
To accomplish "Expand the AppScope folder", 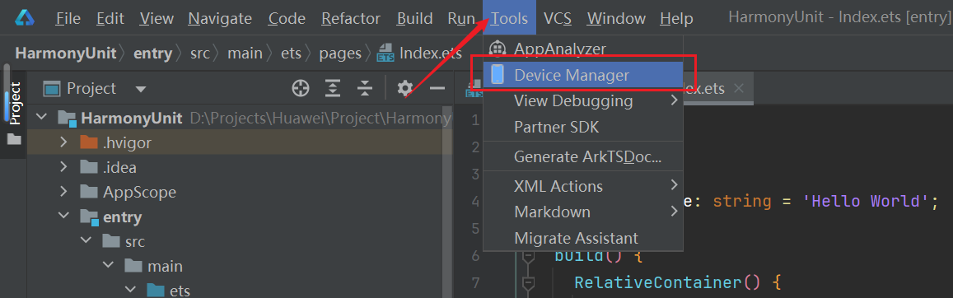I will [63, 193].
